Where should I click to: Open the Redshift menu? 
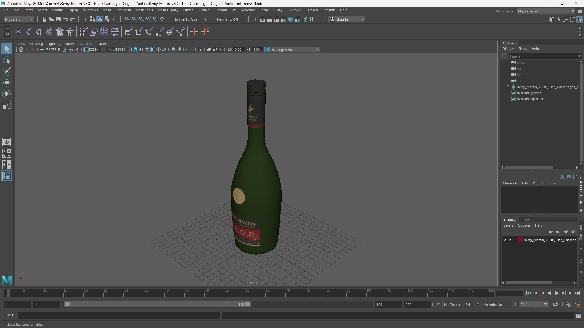pos(329,10)
